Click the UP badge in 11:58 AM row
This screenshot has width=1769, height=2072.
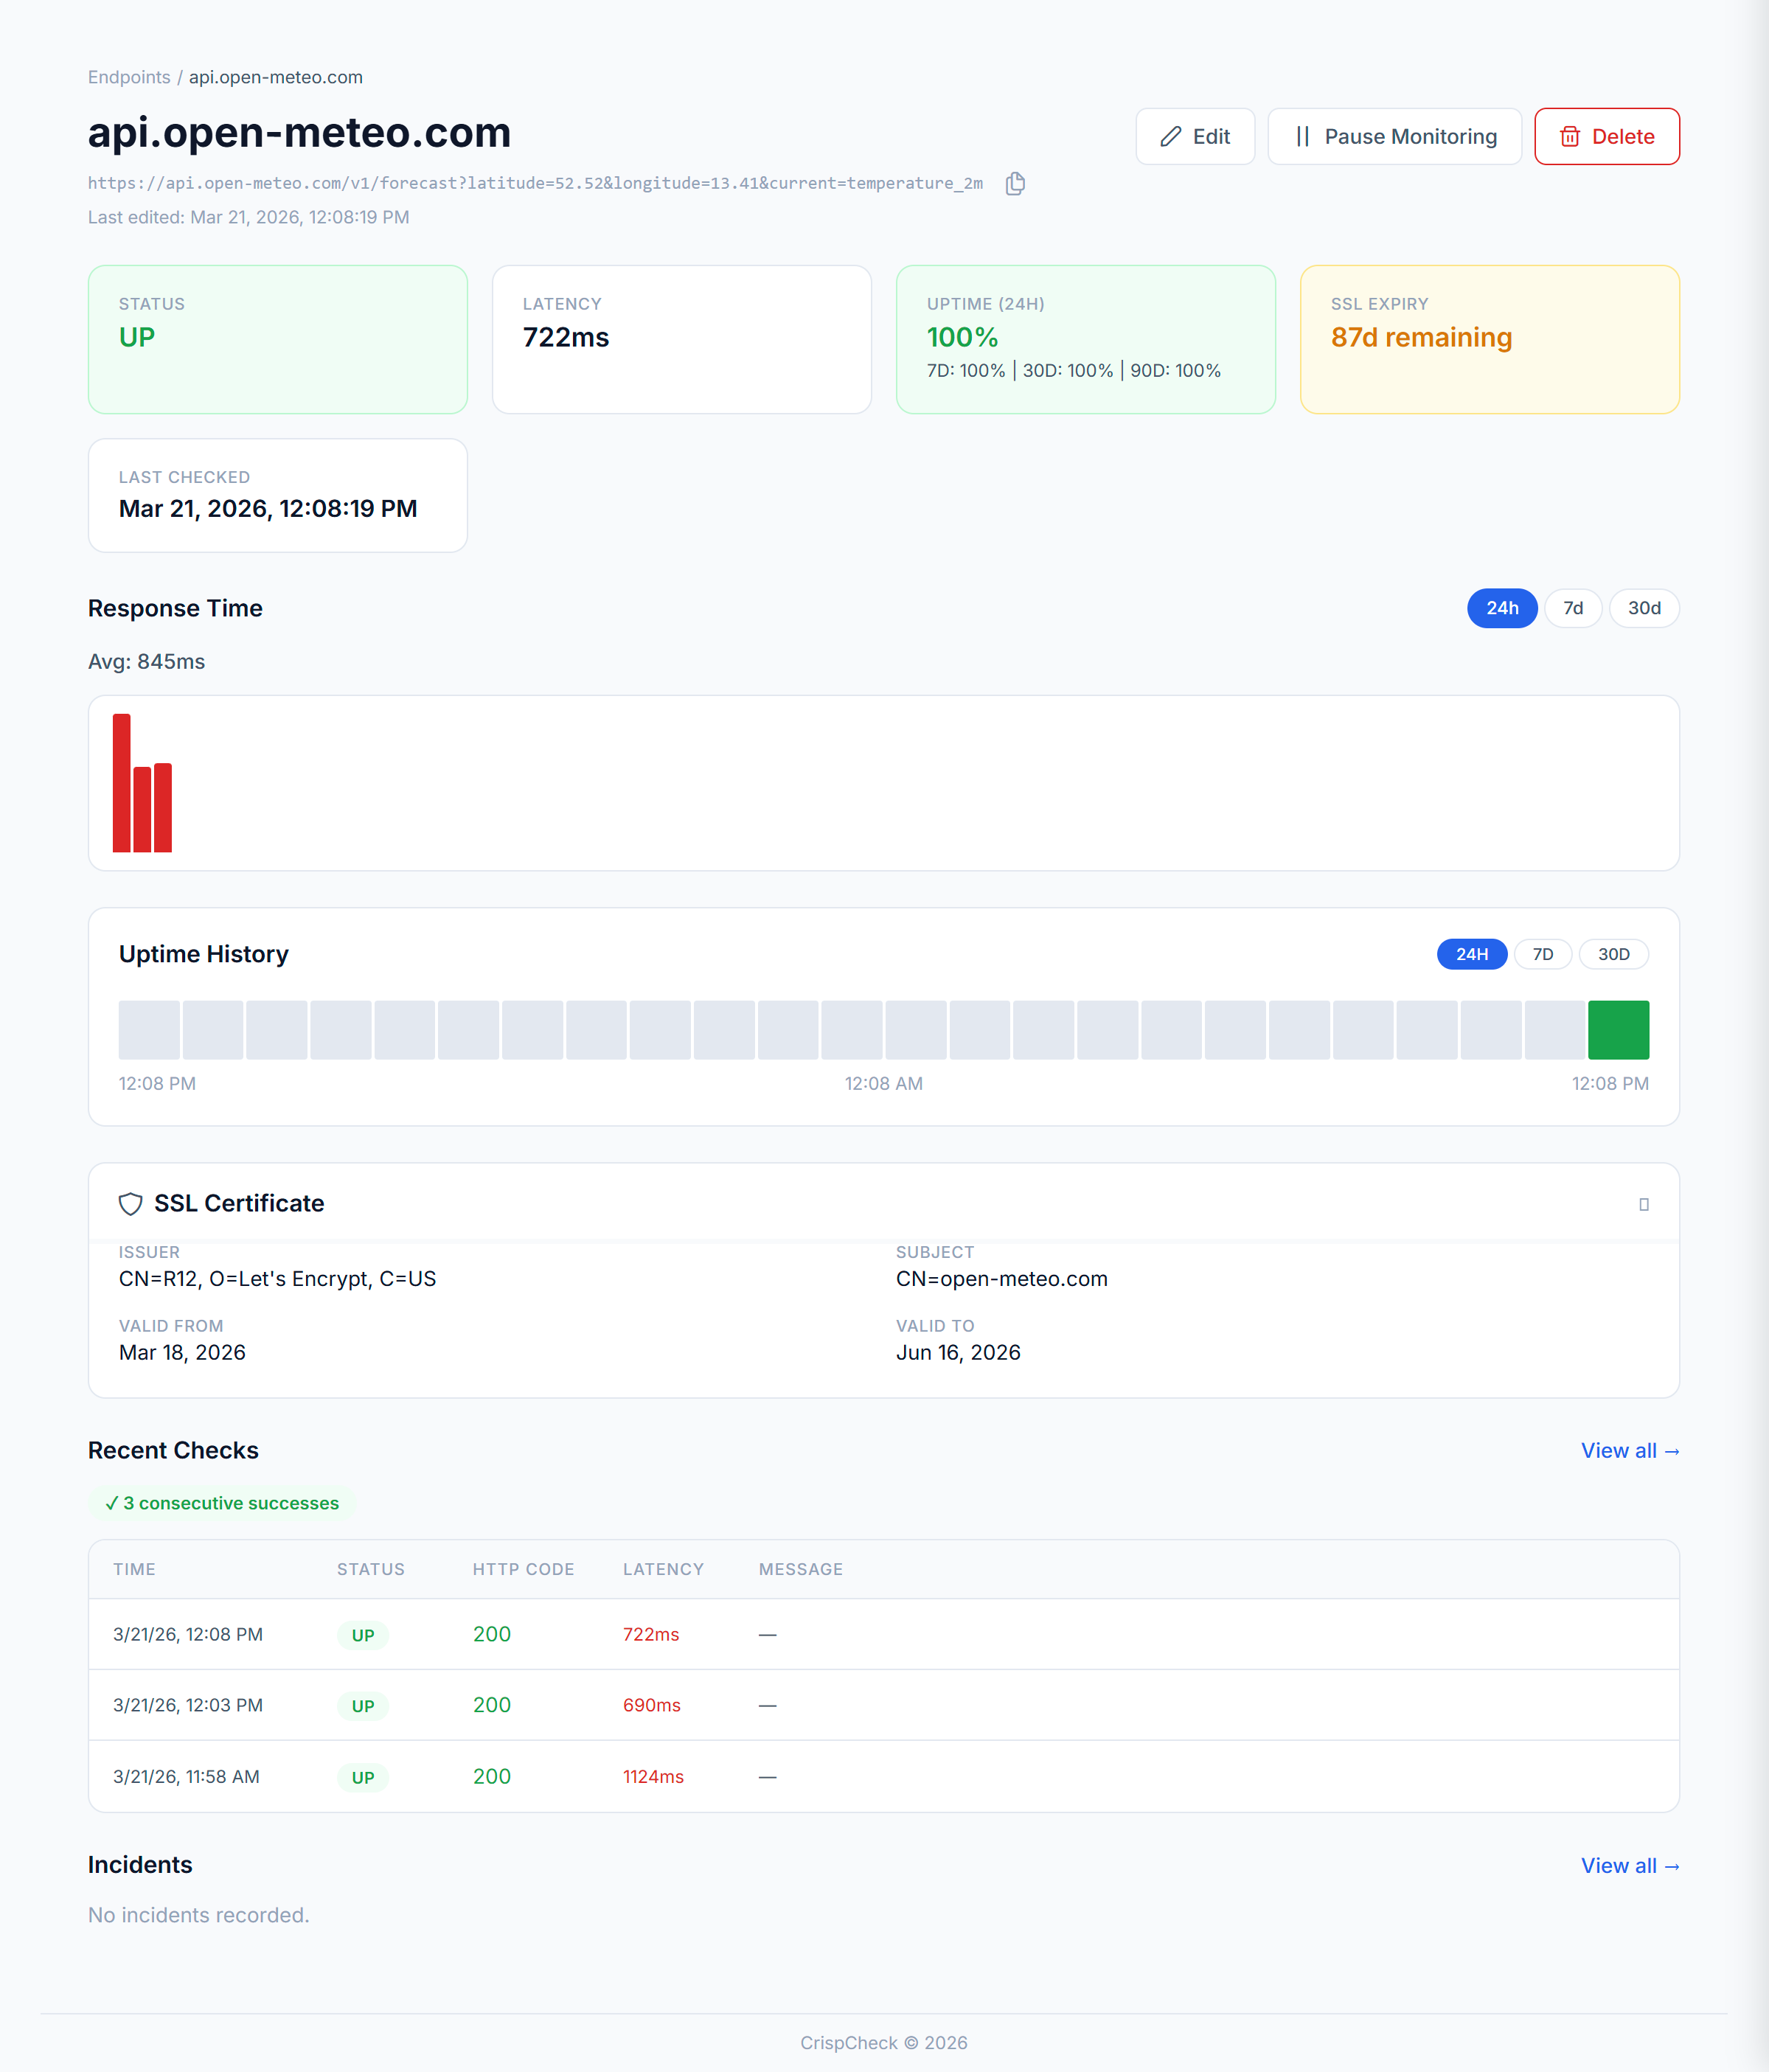[x=363, y=1777]
